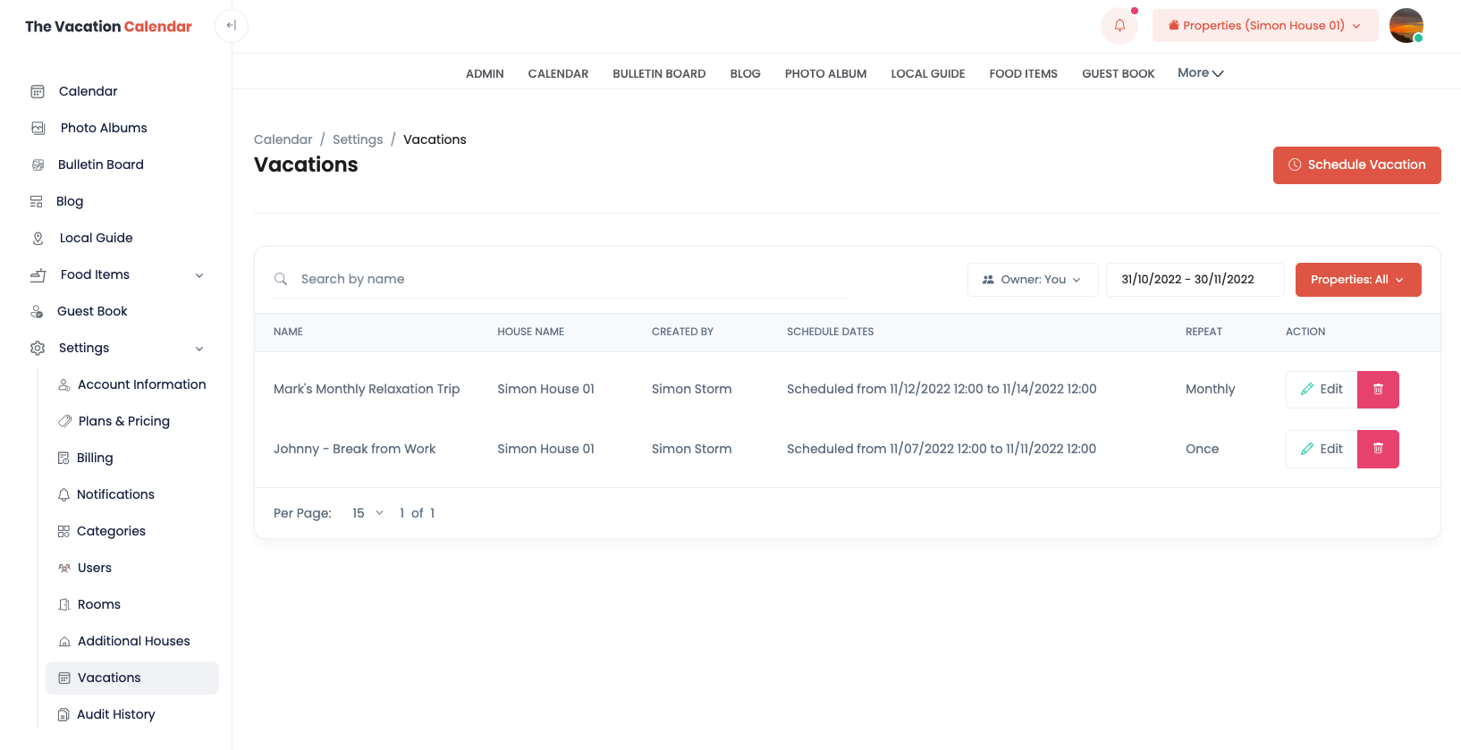The height and width of the screenshot is (750, 1461).
Task: Delete Mark's Monthly Relaxation Trip vacation
Action: [1377, 390]
